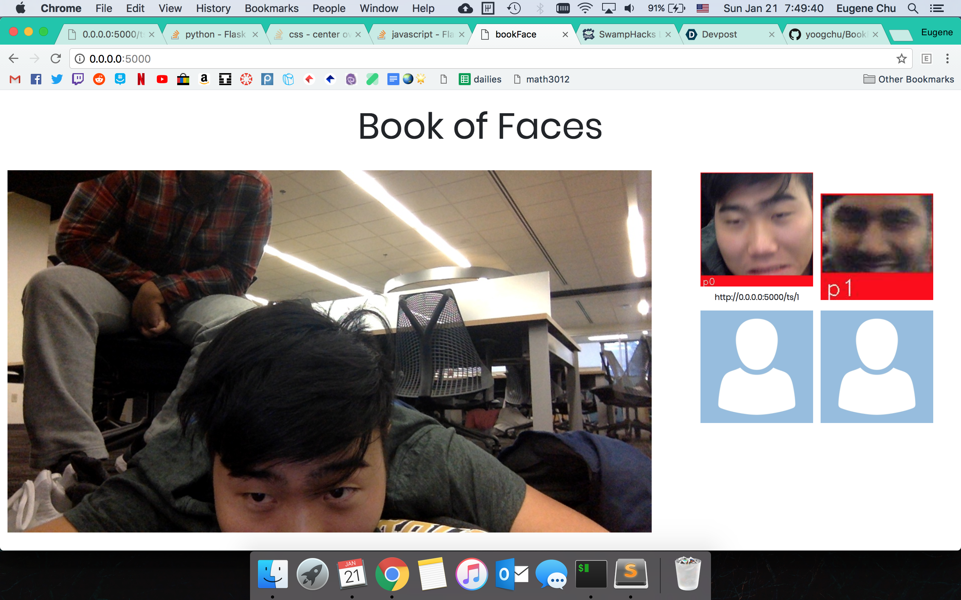Open the Gmail bookmark icon

[x=15, y=79]
